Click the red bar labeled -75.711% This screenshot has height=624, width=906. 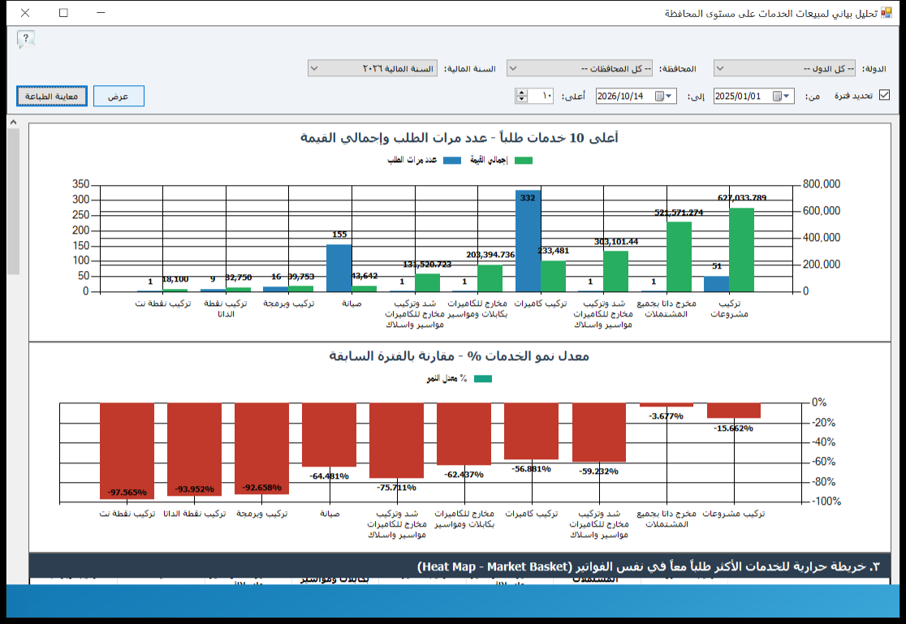coord(396,441)
